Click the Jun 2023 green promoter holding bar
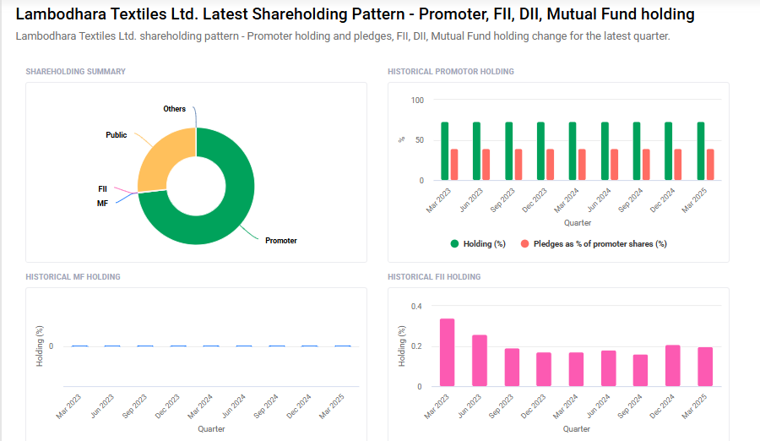Viewport: 760px width, 441px height. coord(476,151)
